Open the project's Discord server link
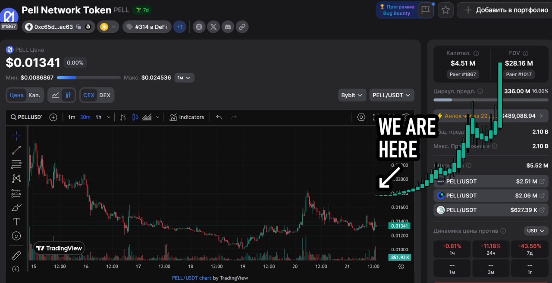552x283 pixels. point(228,27)
